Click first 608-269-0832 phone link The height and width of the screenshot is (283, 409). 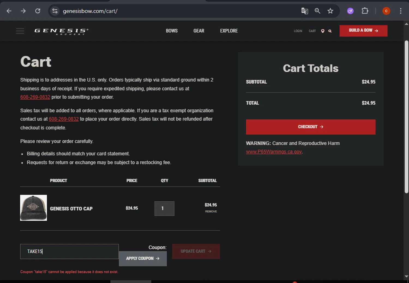(35, 97)
